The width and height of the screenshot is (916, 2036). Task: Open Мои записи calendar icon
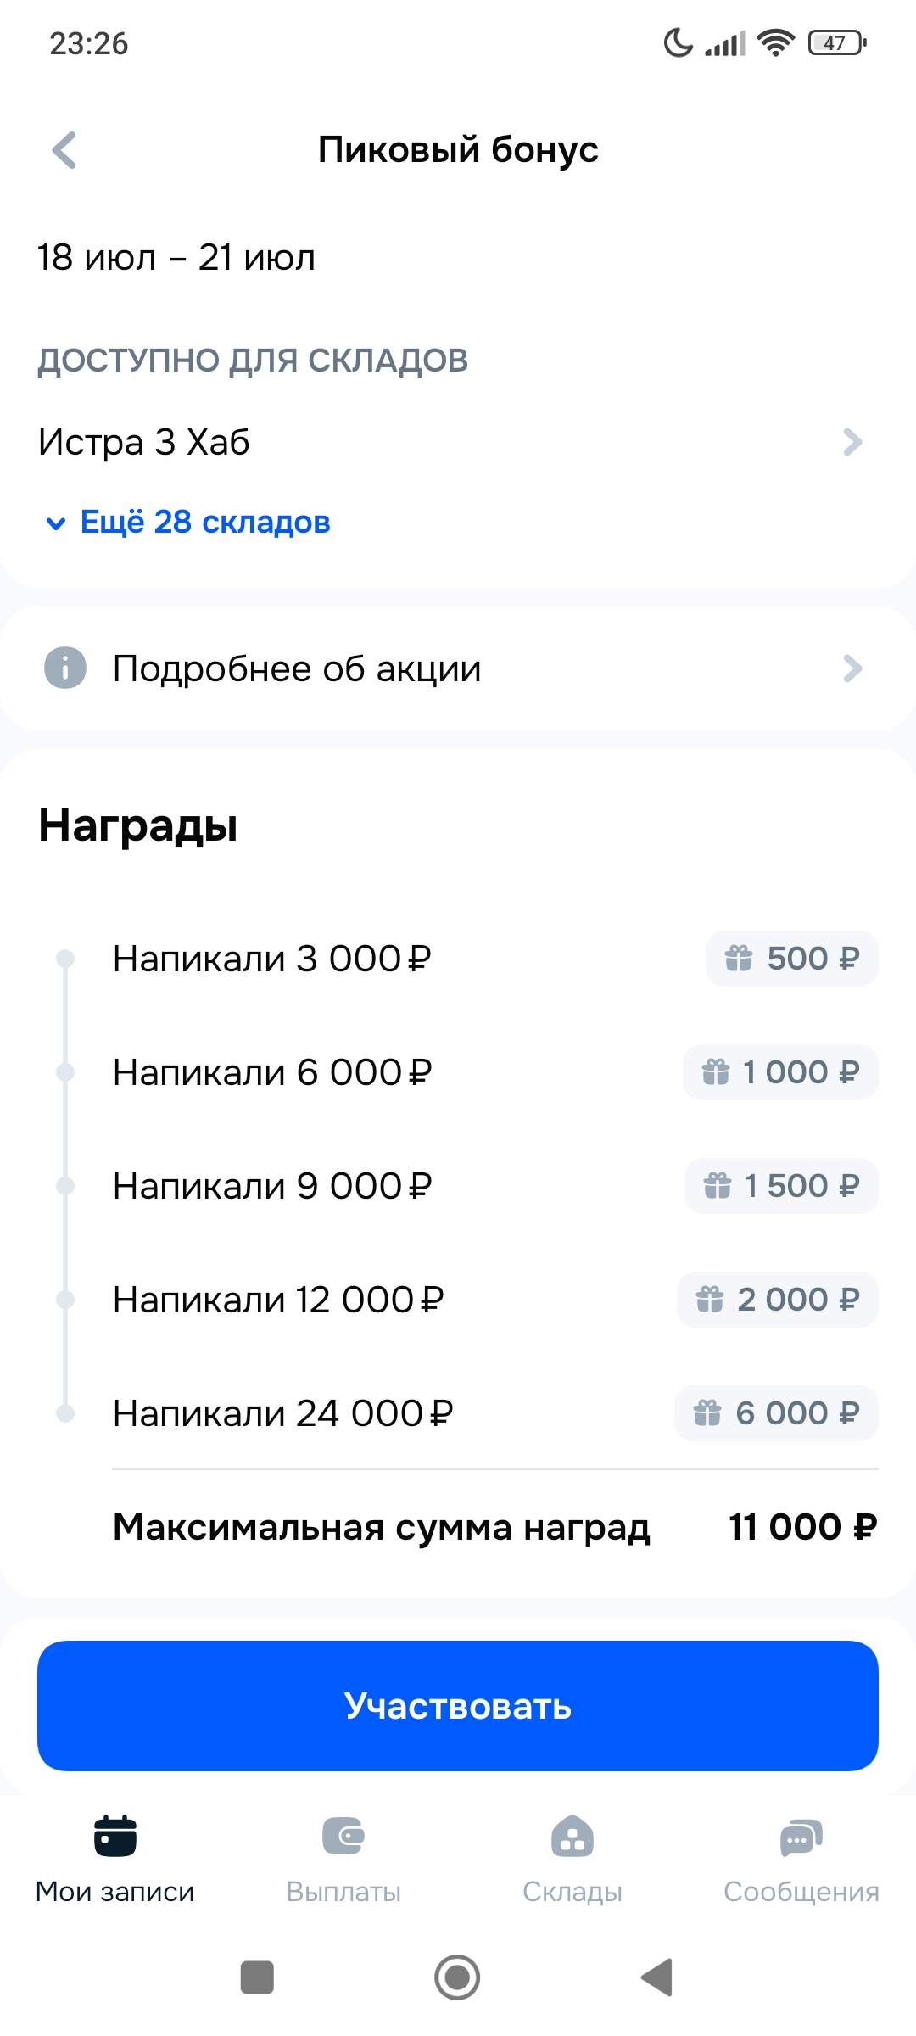[x=115, y=1837]
